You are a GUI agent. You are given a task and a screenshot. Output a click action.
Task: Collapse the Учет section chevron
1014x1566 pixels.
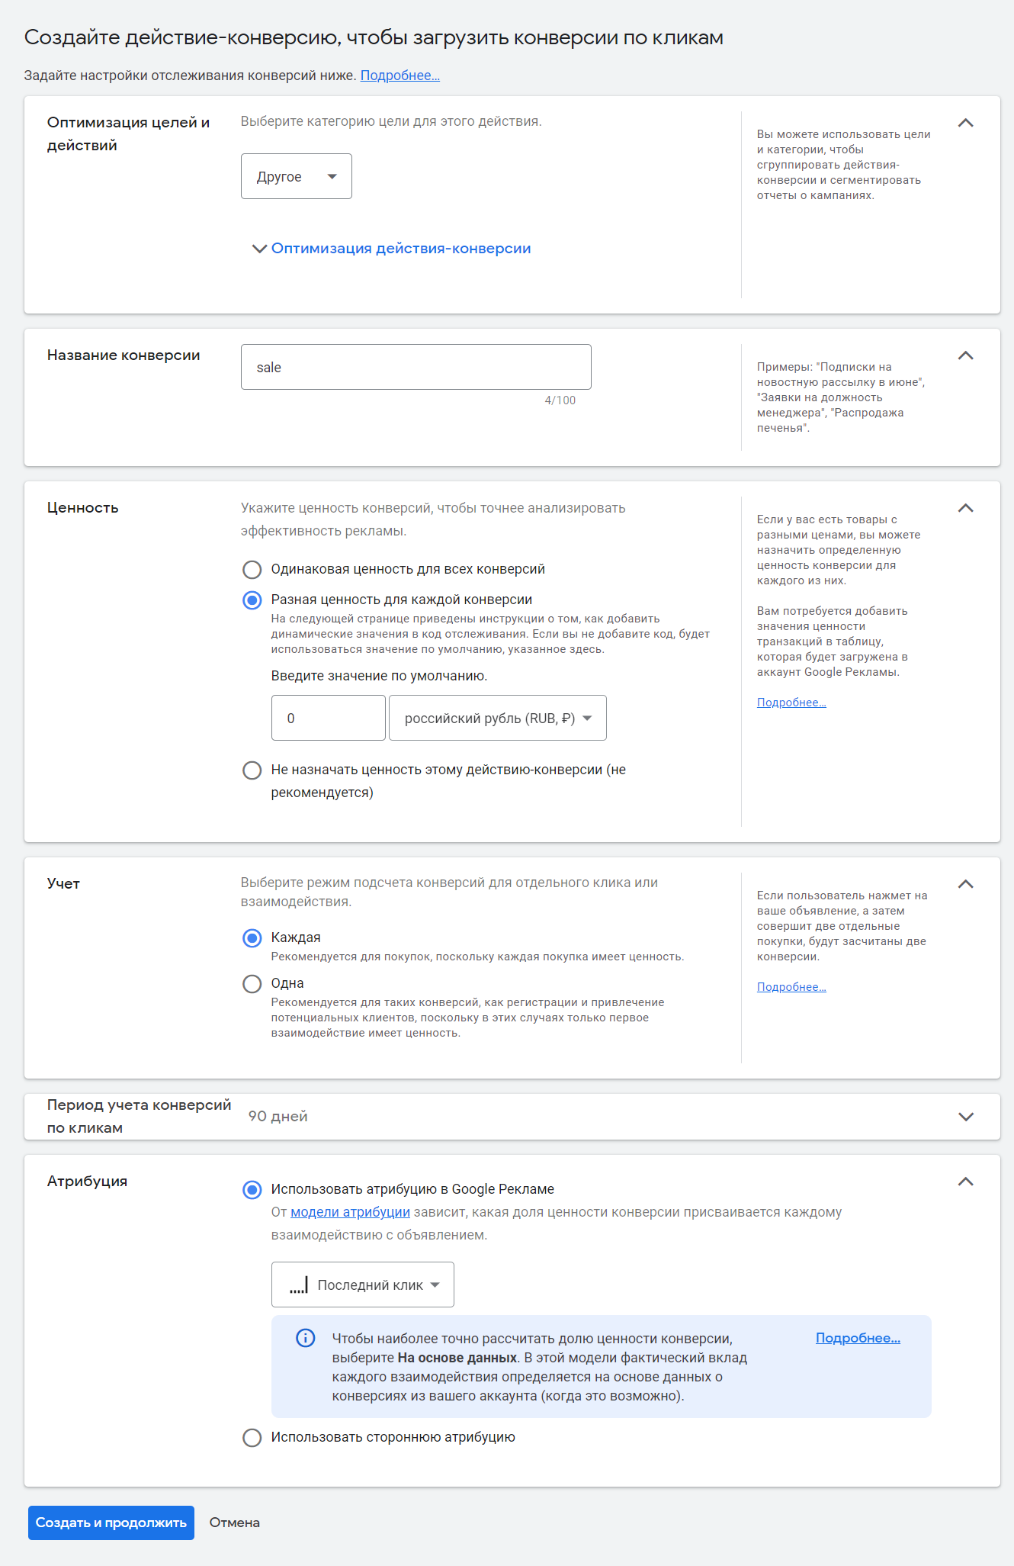pos(965,884)
